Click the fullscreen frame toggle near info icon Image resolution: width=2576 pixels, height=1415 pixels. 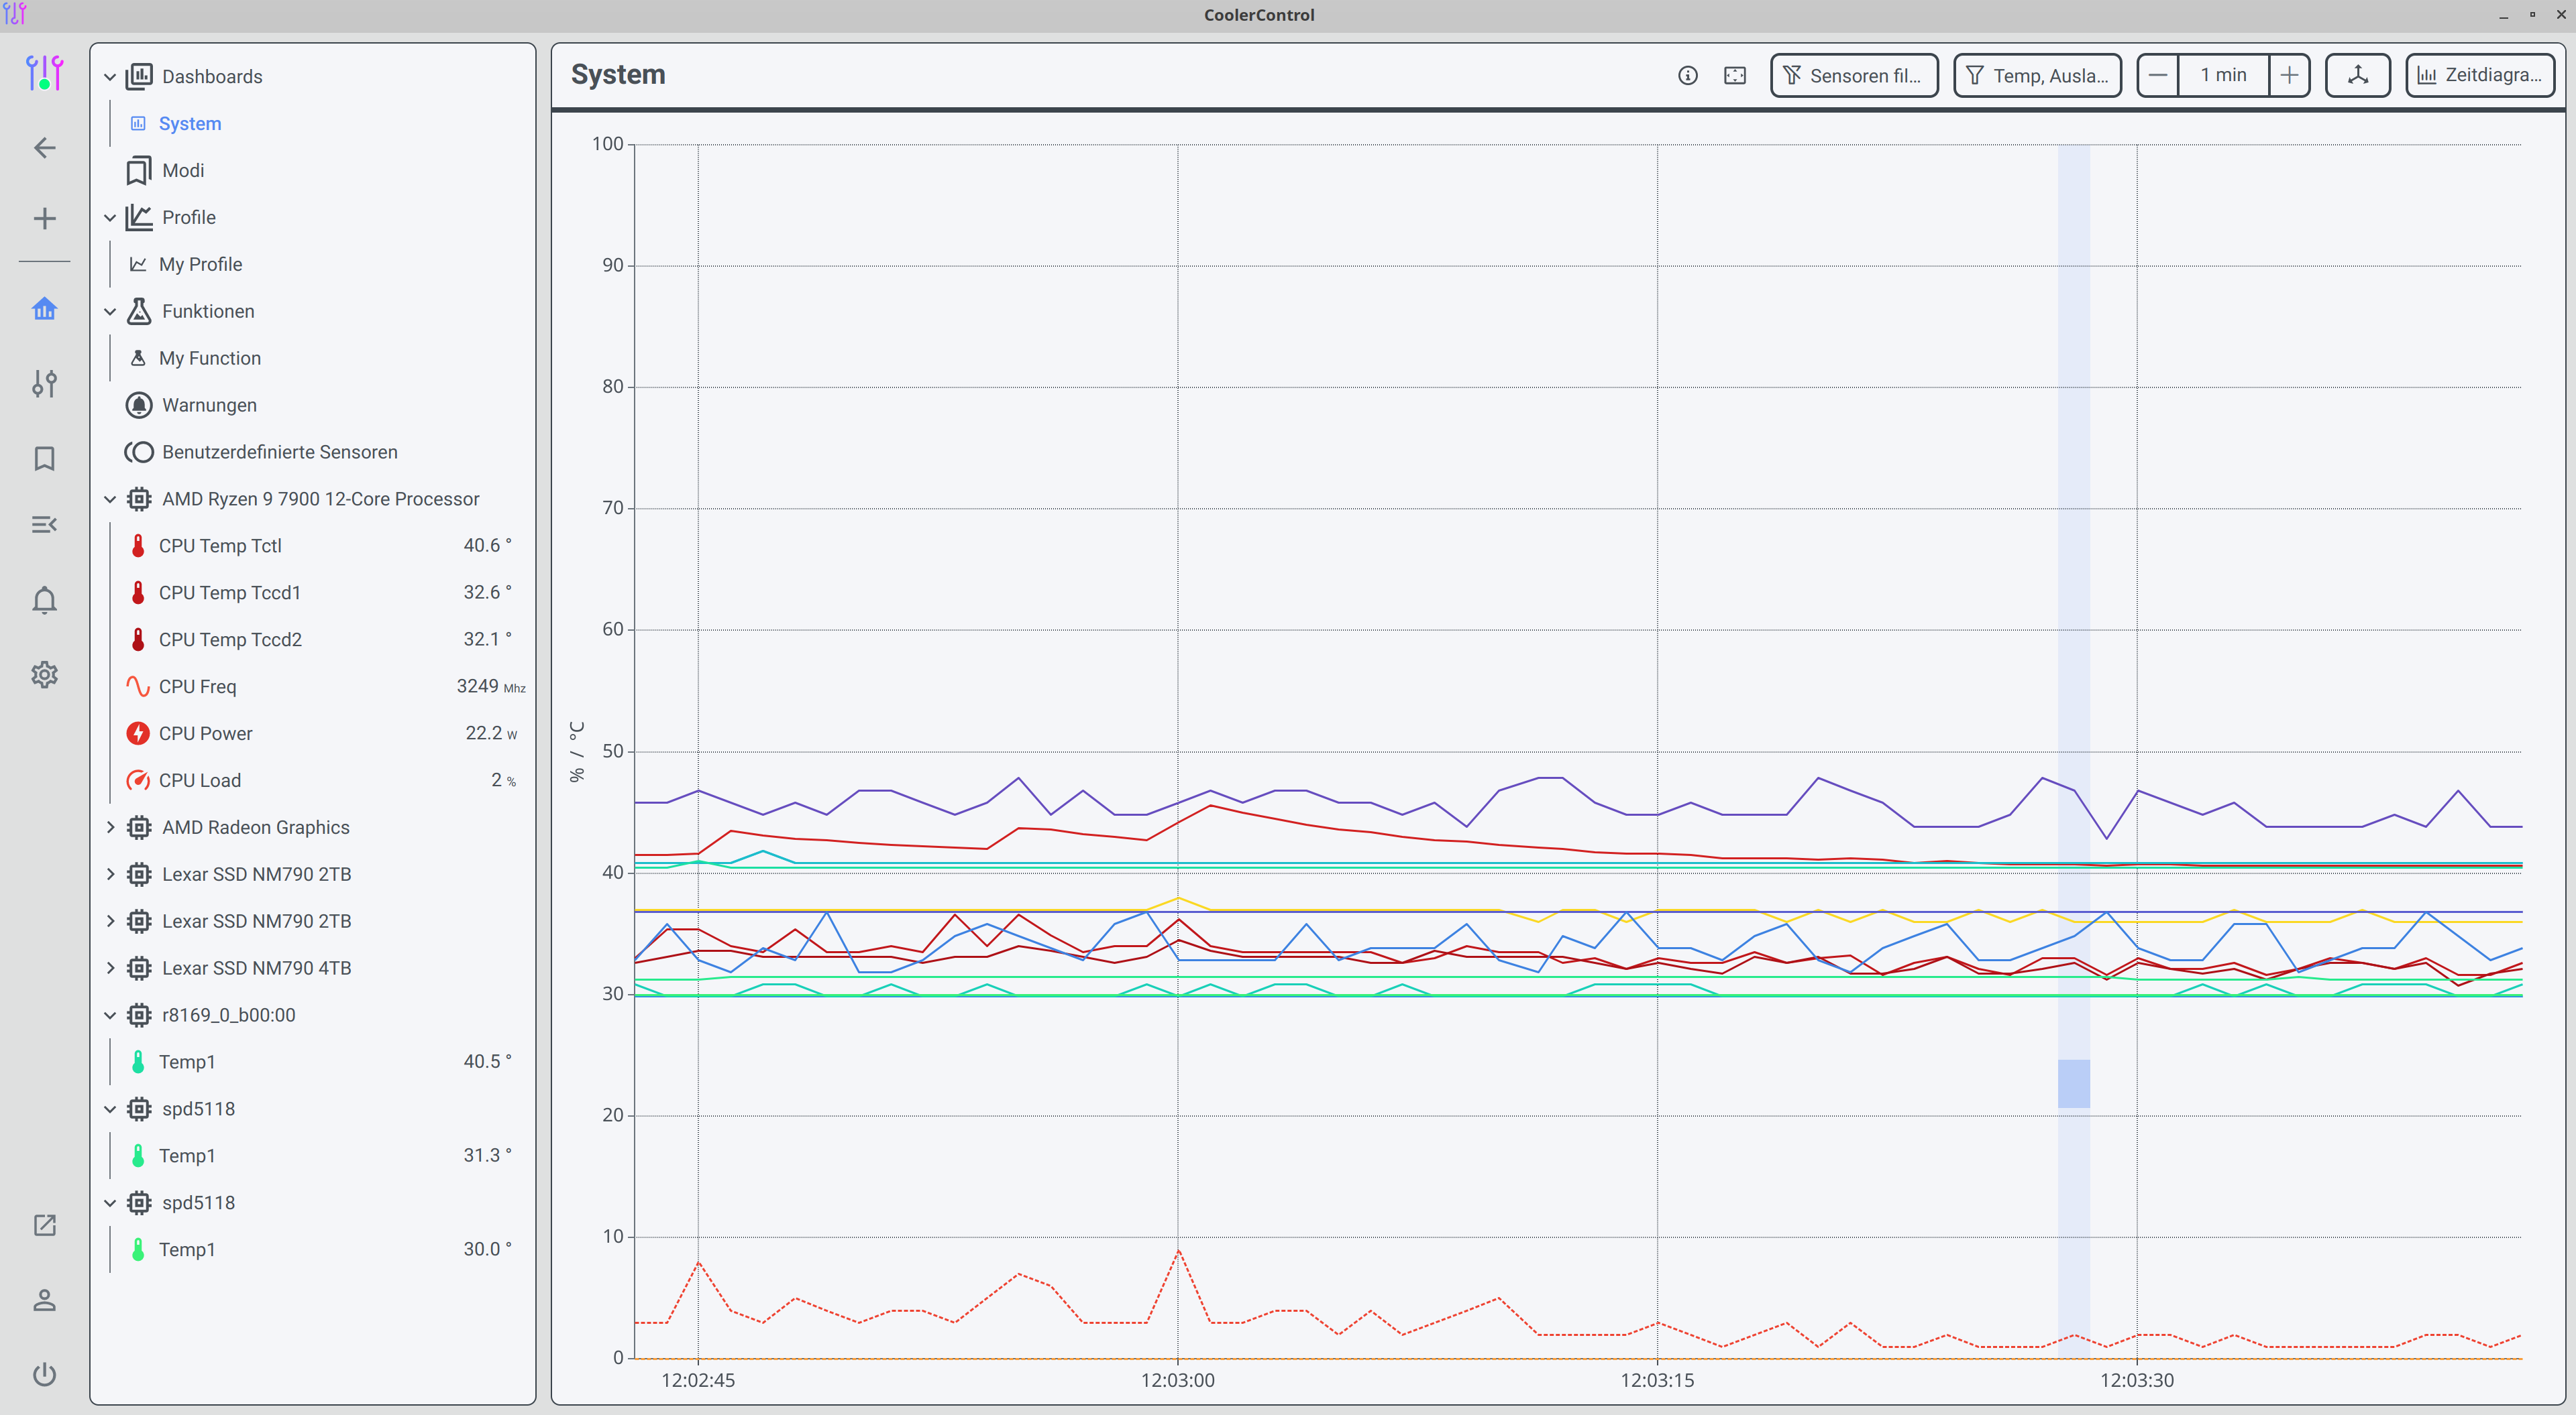pos(1735,75)
